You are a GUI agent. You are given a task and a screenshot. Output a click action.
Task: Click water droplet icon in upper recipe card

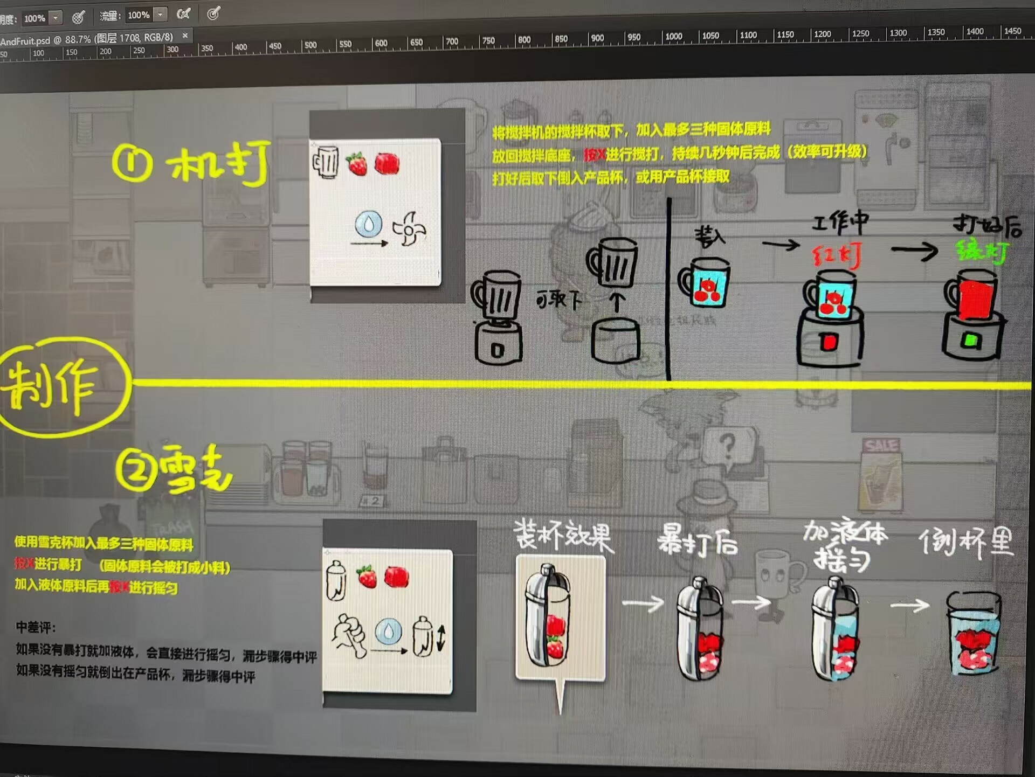[369, 224]
